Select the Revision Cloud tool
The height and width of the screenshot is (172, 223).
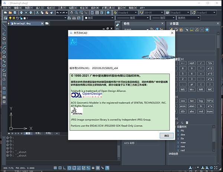pyautogui.click(x=4, y=57)
